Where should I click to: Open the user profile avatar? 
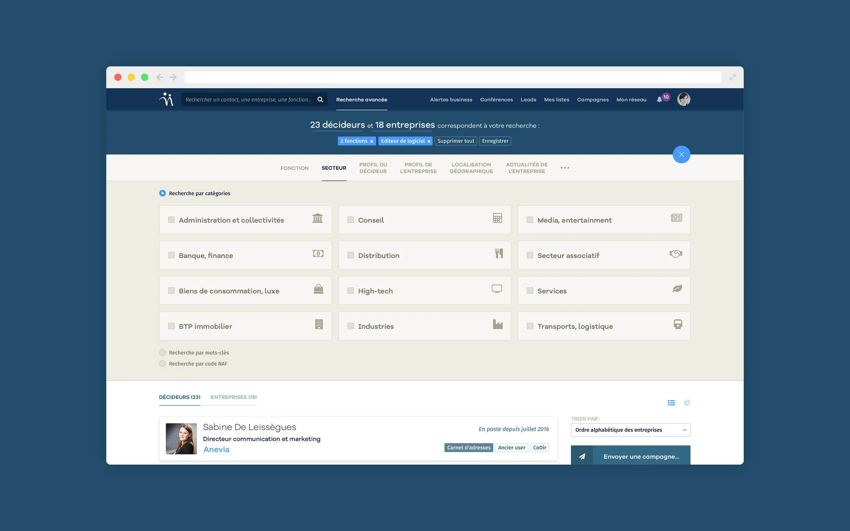click(683, 99)
